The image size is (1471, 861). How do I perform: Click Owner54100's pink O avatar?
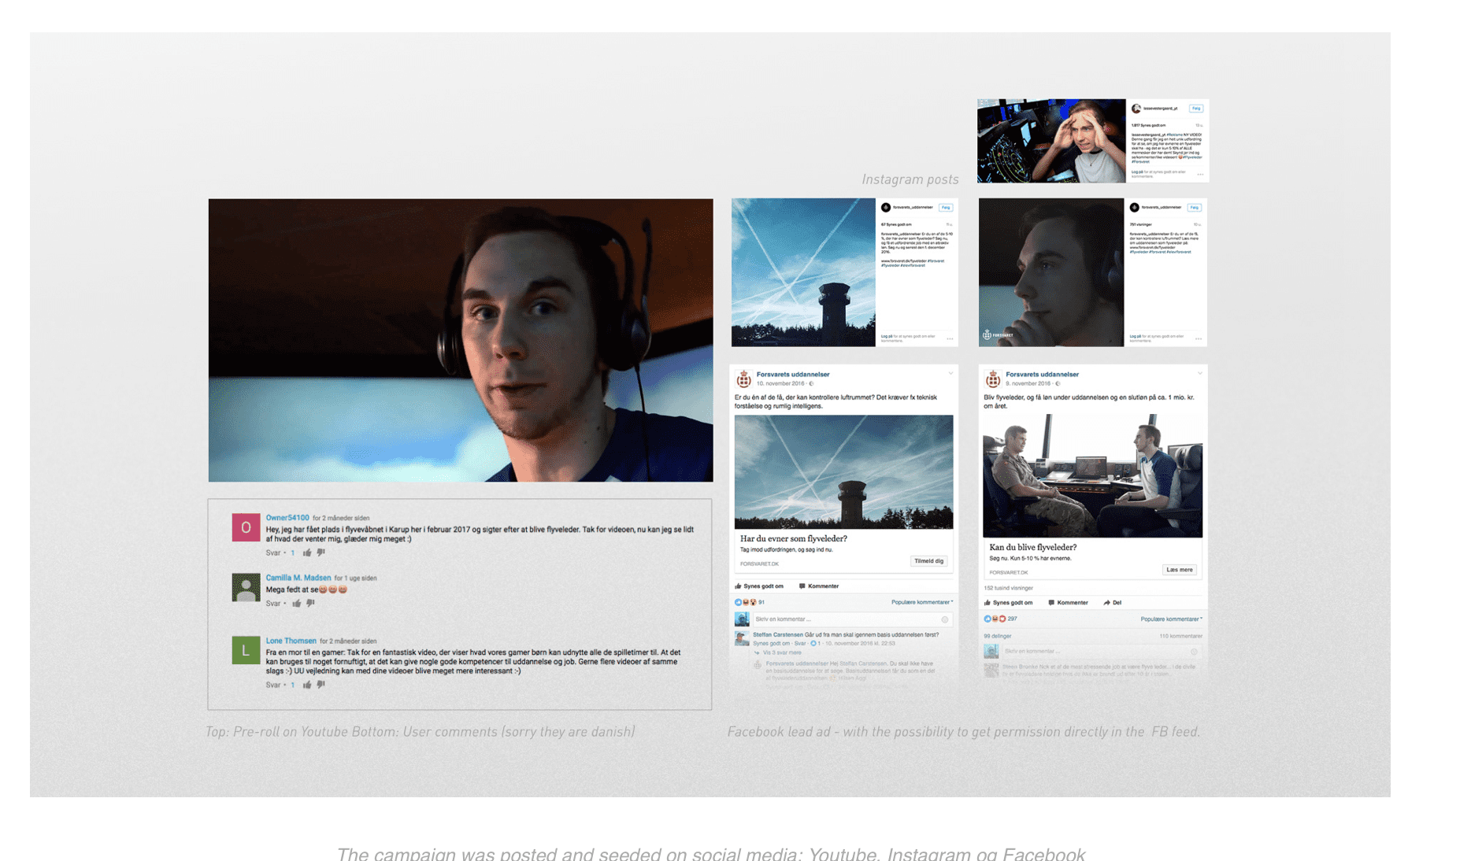(246, 527)
